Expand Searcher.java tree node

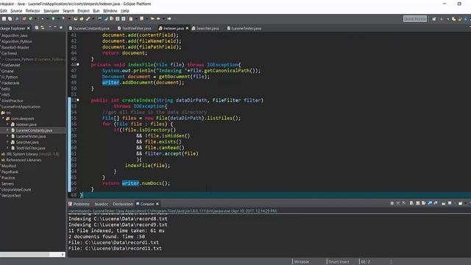click(8, 142)
